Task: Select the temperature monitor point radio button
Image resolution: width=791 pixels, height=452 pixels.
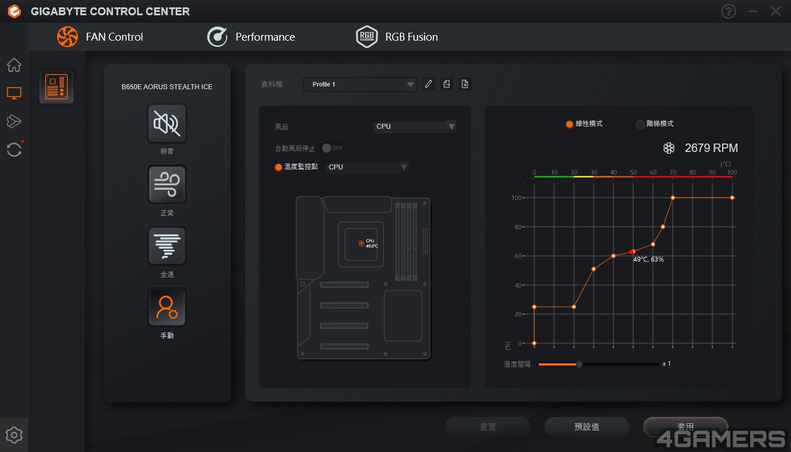Action: coord(278,167)
